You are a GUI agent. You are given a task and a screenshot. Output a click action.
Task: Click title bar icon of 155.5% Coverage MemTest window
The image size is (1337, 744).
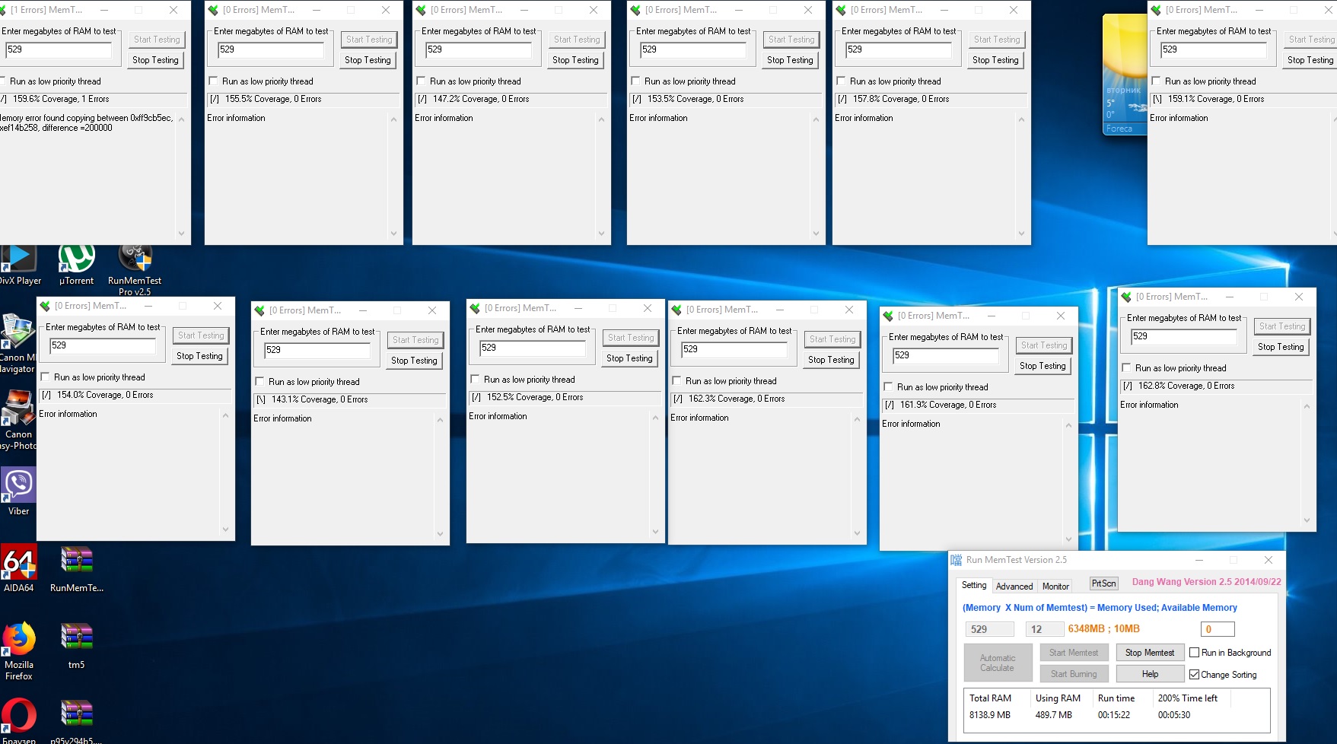[213, 10]
